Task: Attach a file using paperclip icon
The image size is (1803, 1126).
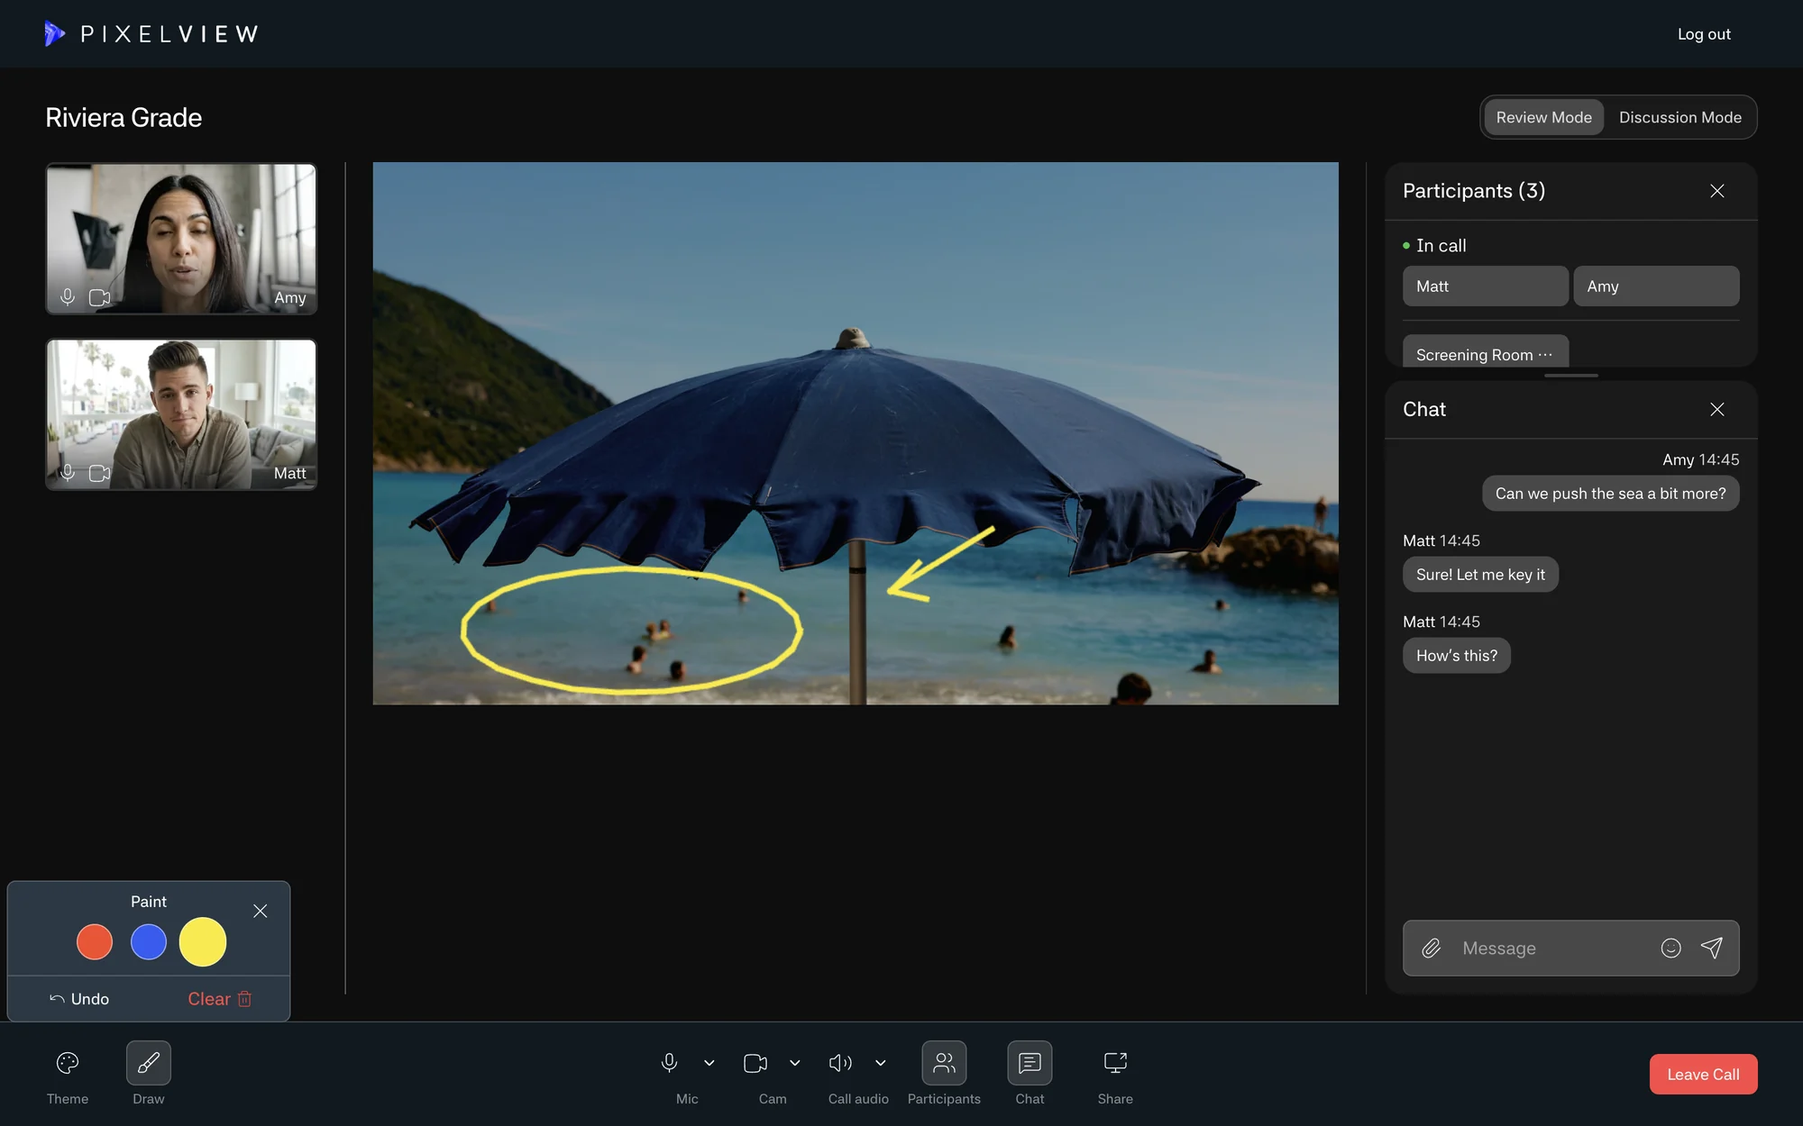Action: (x=1432, y=948)
